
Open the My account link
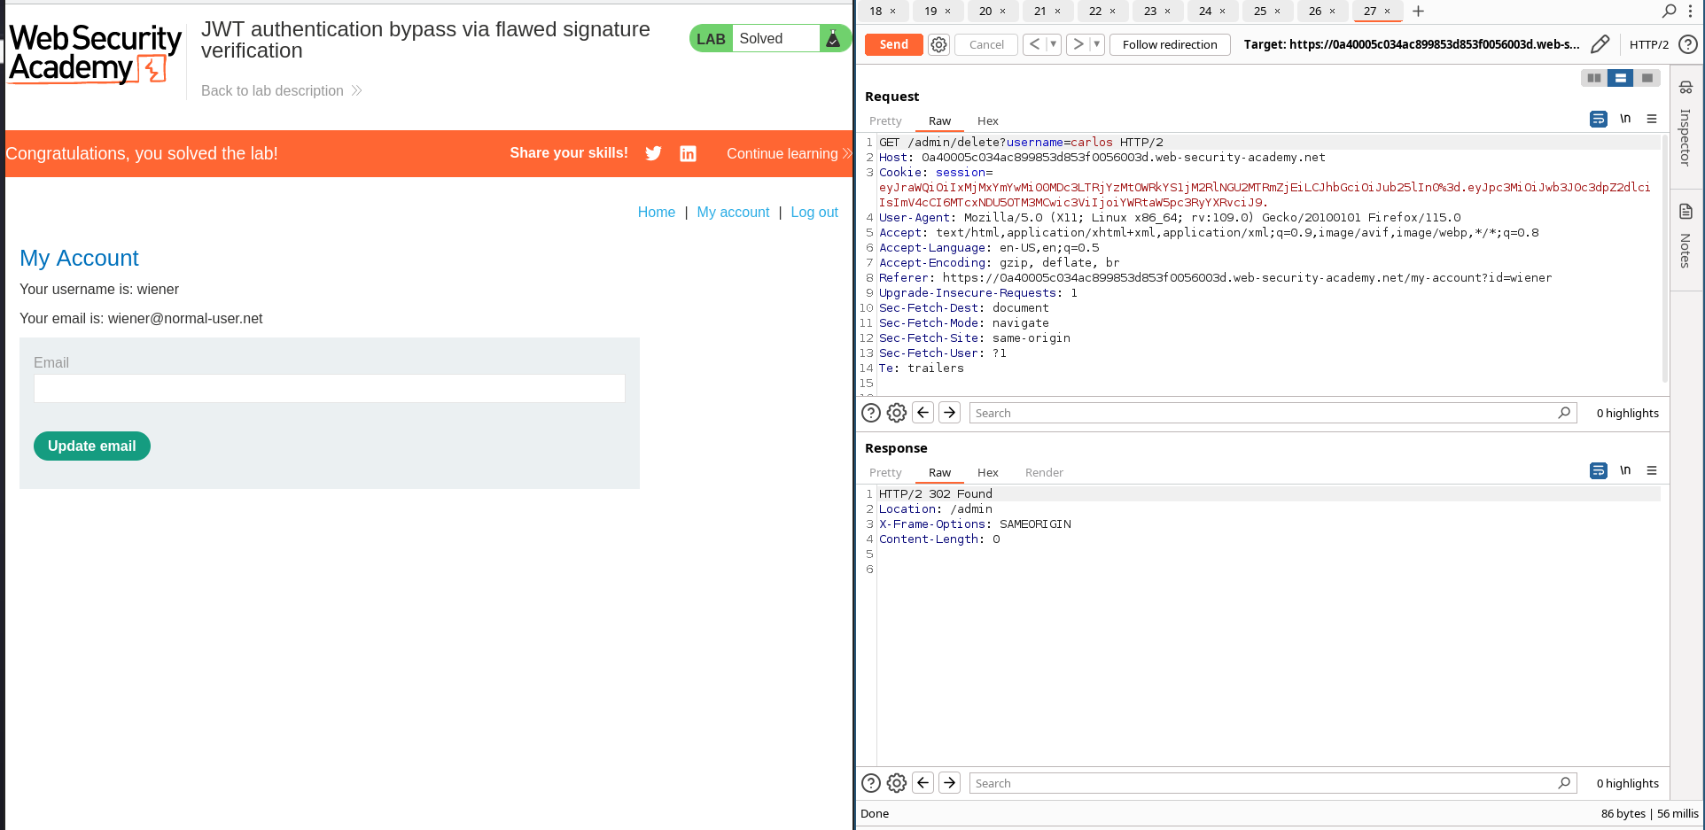click(733, 212)
